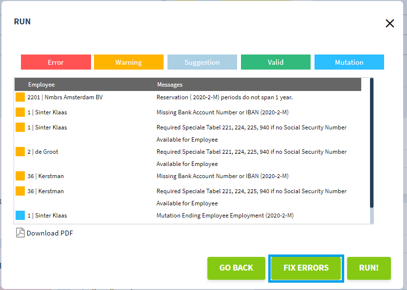Click the PDF file icon
The height and width of the screenshot is (290, 407).
(20, 233)
